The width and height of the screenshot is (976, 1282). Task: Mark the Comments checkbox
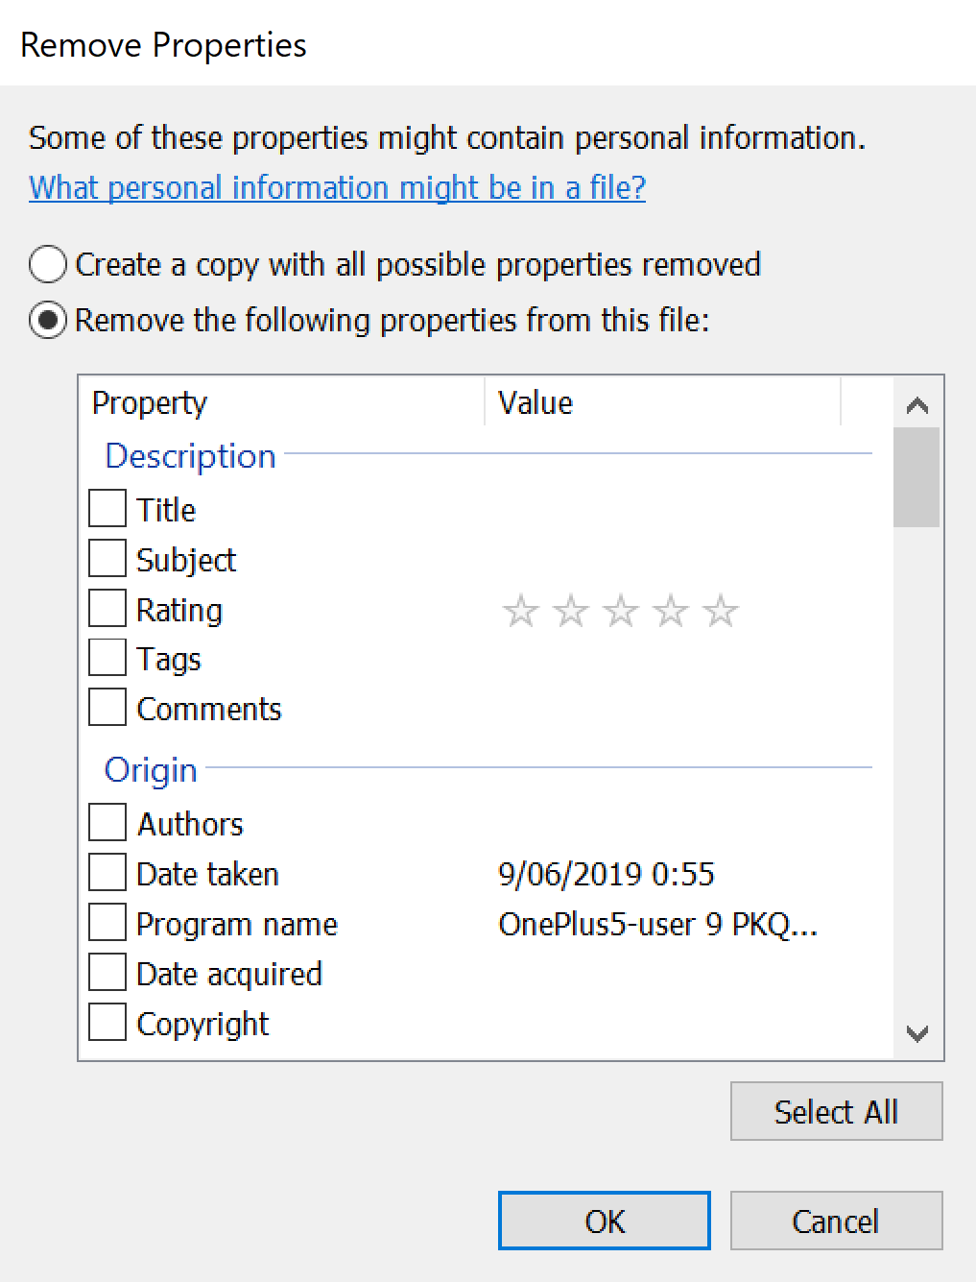tap(107, 708)
